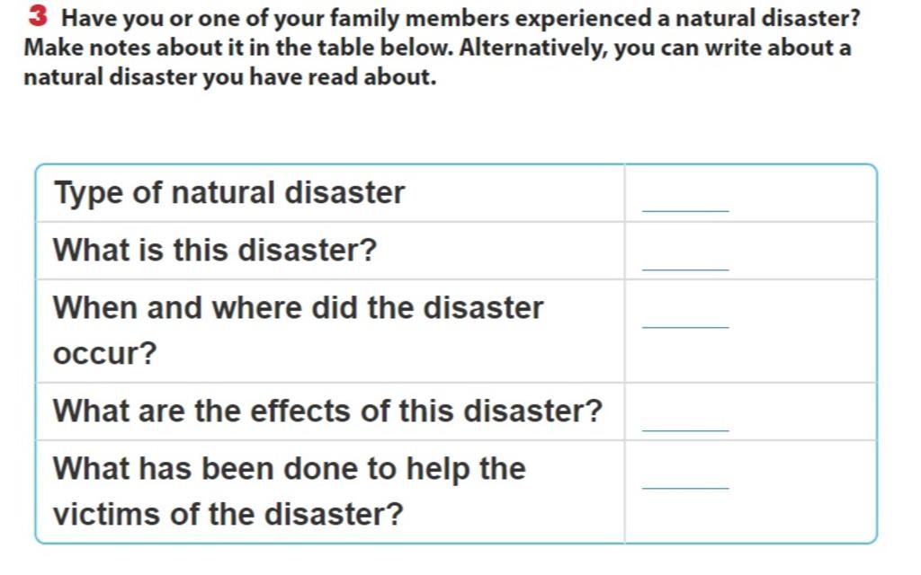This screenshot has height=575, width=921.
Task: Click the word Alternatively in the instructions
Action: click(x=535, y=47)
